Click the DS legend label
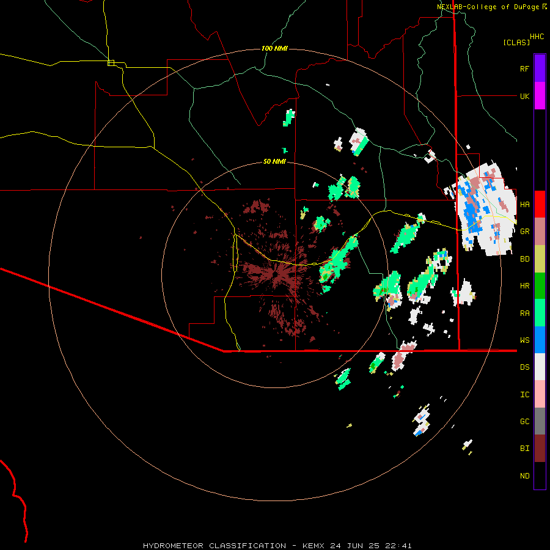The height and width of the screenshot is (550, 550). pyautogui.click(x=524, y=367)
